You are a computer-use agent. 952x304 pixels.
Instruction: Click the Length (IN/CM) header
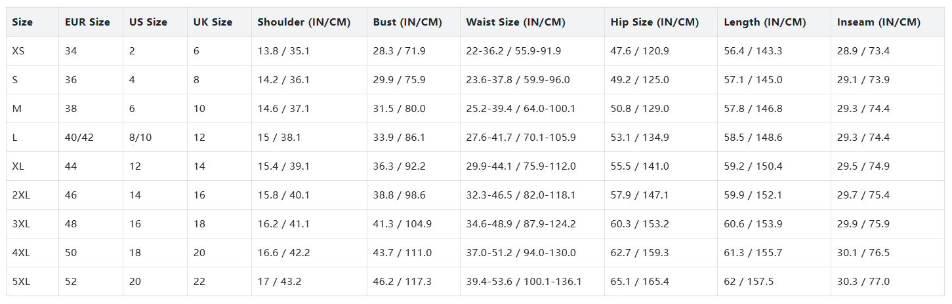pyautogui.click(x=765, y=22)
